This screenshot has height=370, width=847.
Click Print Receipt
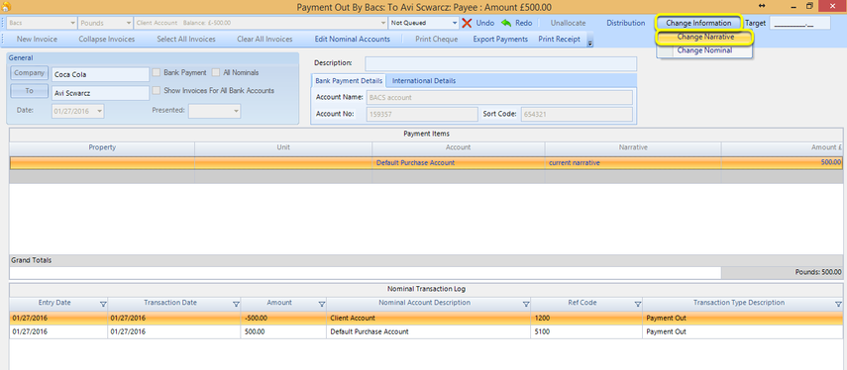pos(559,40)
